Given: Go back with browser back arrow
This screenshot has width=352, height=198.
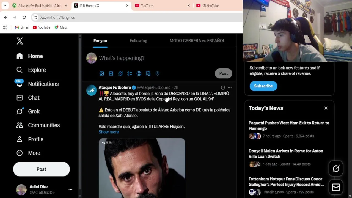Looking at the screenshot, I should pyautogui.click(x=6, y=17).
